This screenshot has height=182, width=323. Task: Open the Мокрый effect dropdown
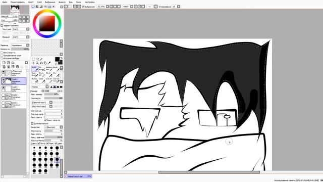21,37
